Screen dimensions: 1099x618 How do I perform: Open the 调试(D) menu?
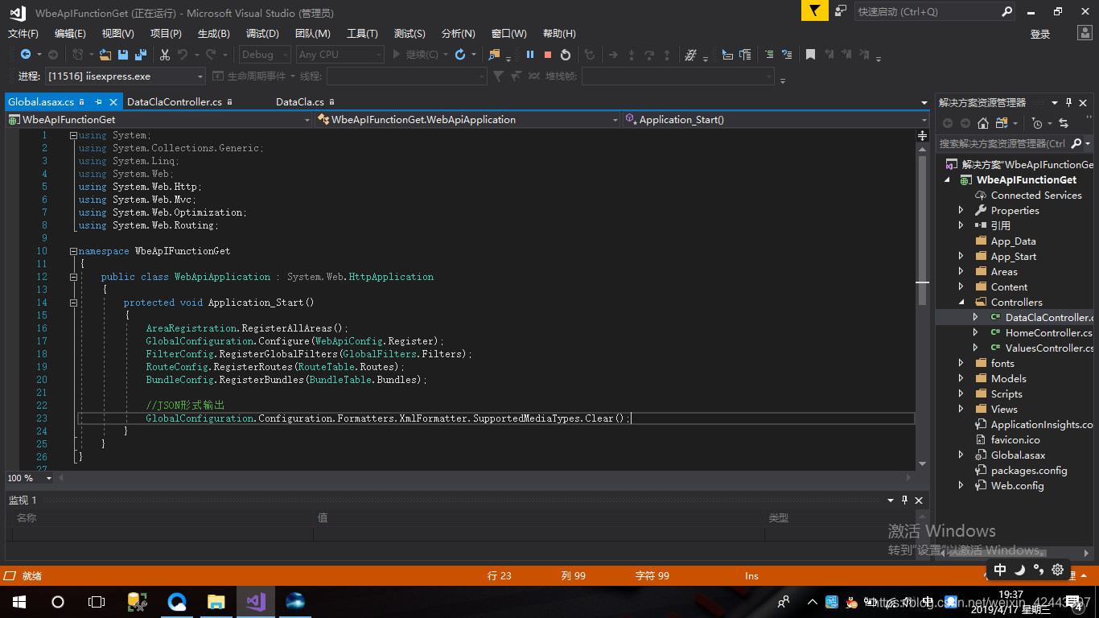click(x=262, y=34)
